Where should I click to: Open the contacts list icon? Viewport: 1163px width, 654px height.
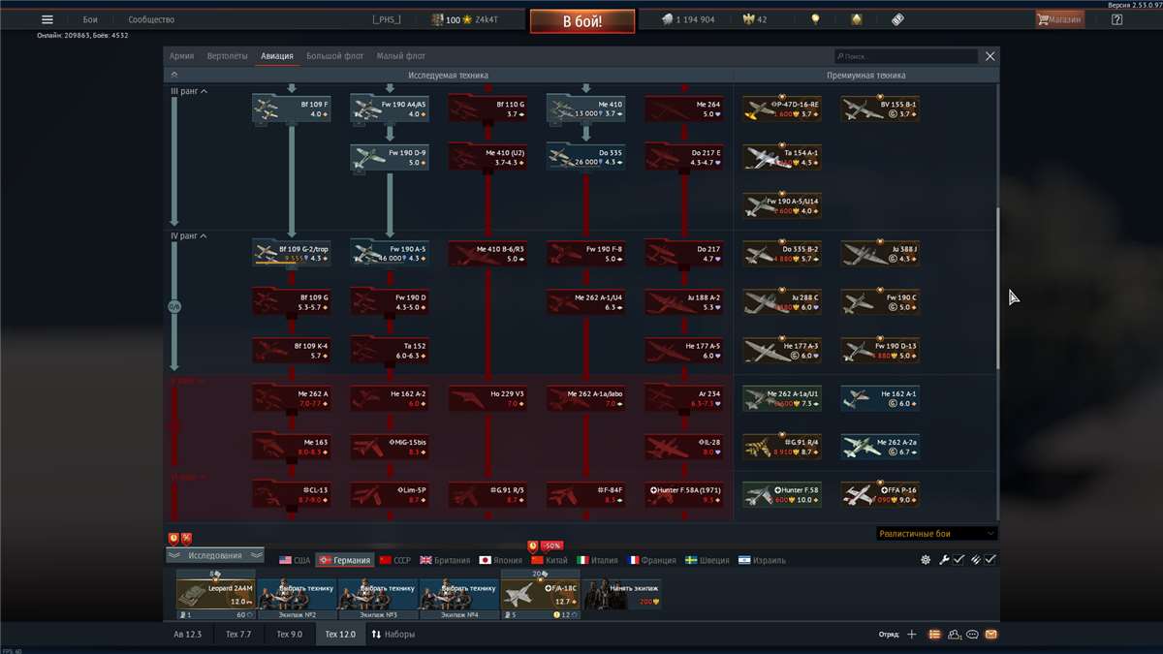(x=954, y=635)
